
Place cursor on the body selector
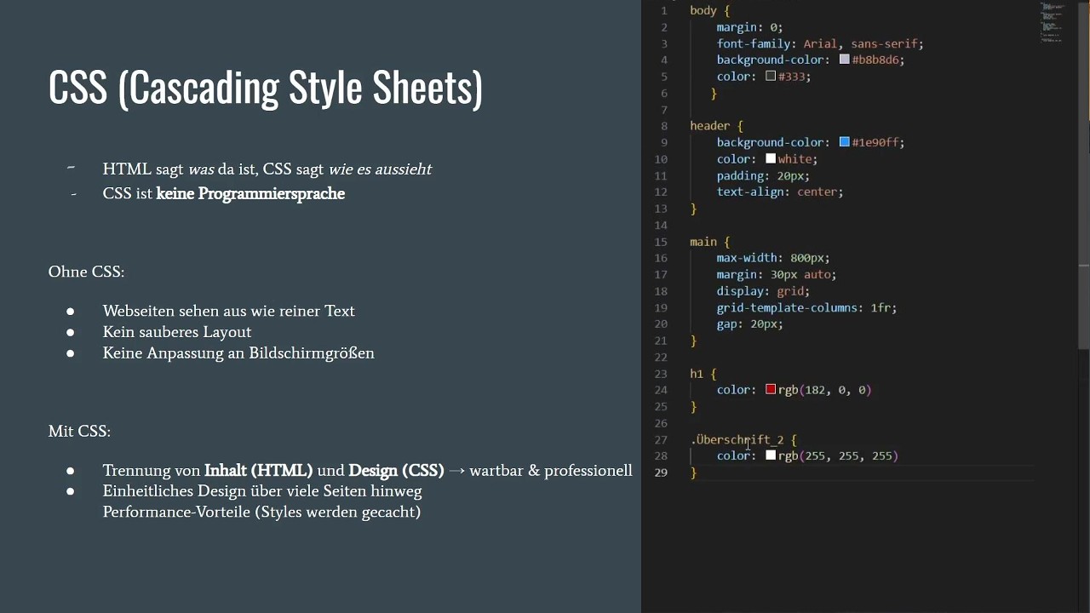click(703, 10)
